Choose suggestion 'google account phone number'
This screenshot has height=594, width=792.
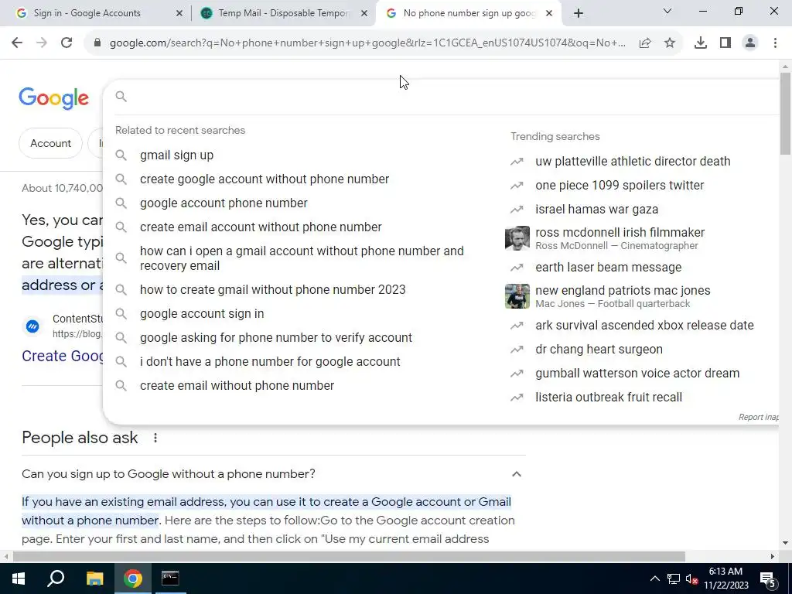pyautogui.click(x=224, y=203)
